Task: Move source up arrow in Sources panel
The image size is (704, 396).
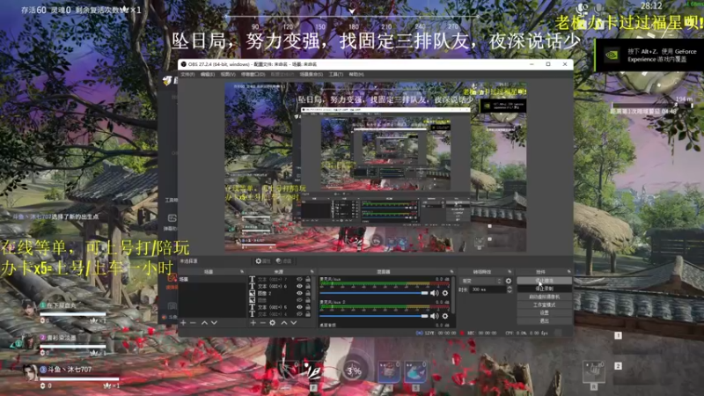Action: coord(283,322)
